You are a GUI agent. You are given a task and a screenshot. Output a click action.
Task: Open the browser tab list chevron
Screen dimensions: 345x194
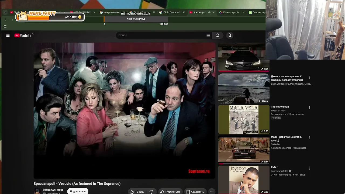coord(5,12)
